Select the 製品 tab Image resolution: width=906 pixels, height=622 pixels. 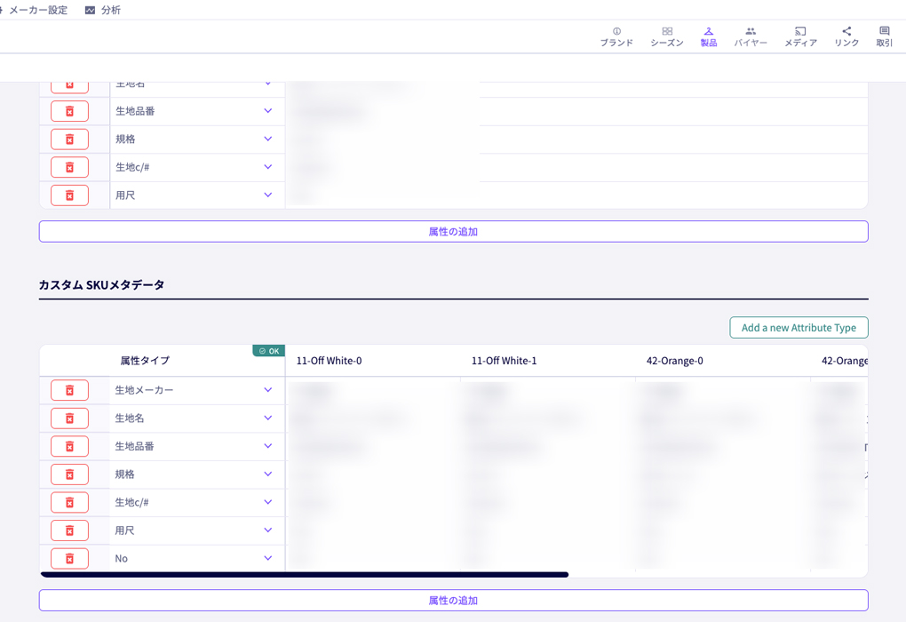tap(709, 36)
